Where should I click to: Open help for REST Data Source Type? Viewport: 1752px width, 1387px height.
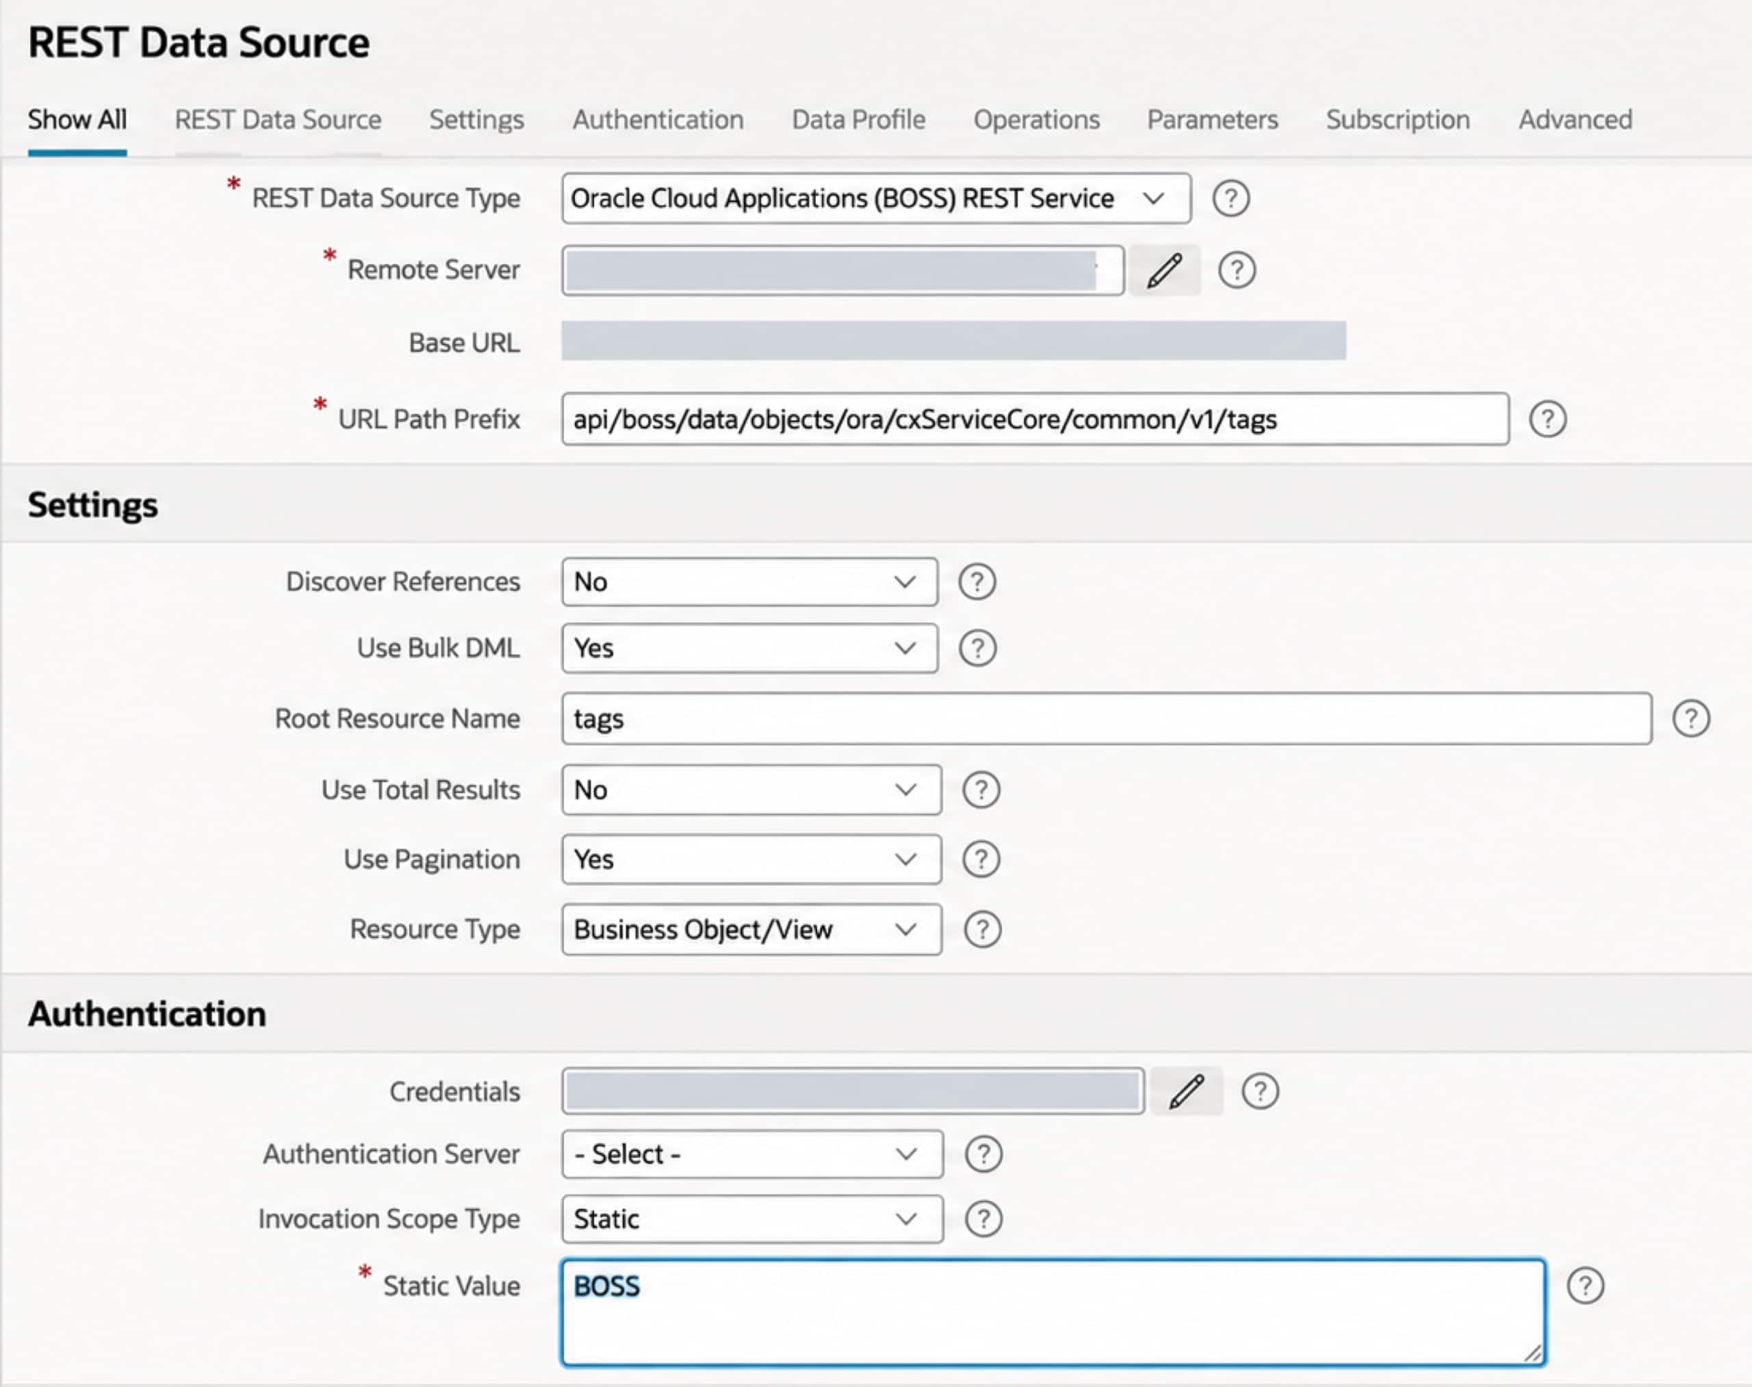(1231, 198)
